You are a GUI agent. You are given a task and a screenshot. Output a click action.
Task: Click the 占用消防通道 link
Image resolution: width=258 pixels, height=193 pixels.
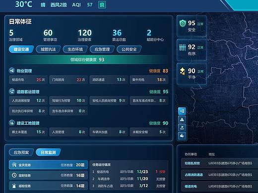click(x=193, y=175)
